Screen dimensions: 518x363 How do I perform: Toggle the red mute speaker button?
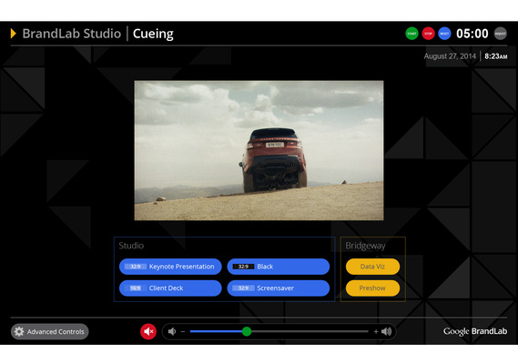148,331
